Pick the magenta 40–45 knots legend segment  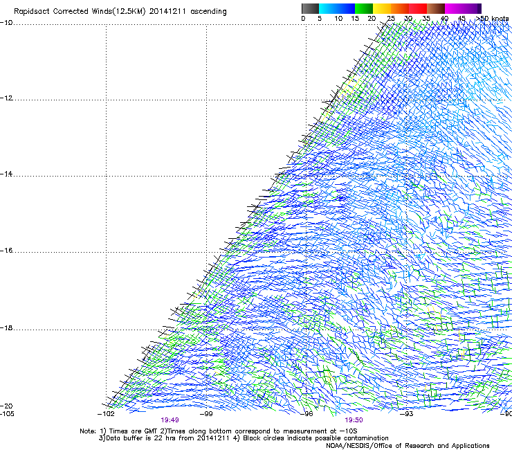454,8
